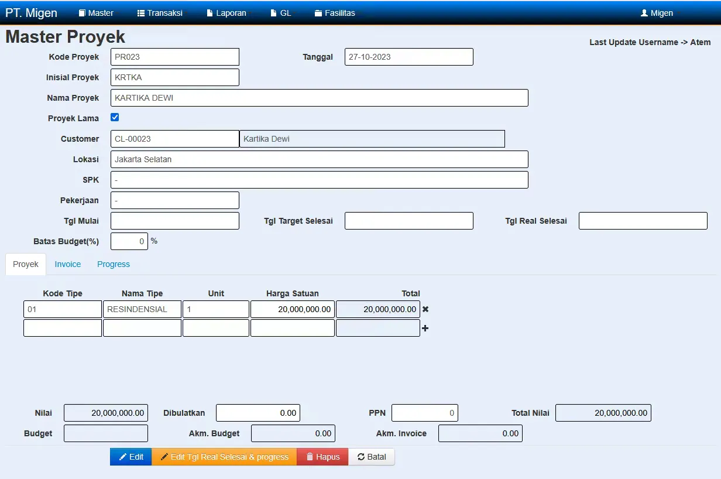Click the Inisial Proyek field
This screenshot has width=721, height=479.
click(x=175, y=77)
